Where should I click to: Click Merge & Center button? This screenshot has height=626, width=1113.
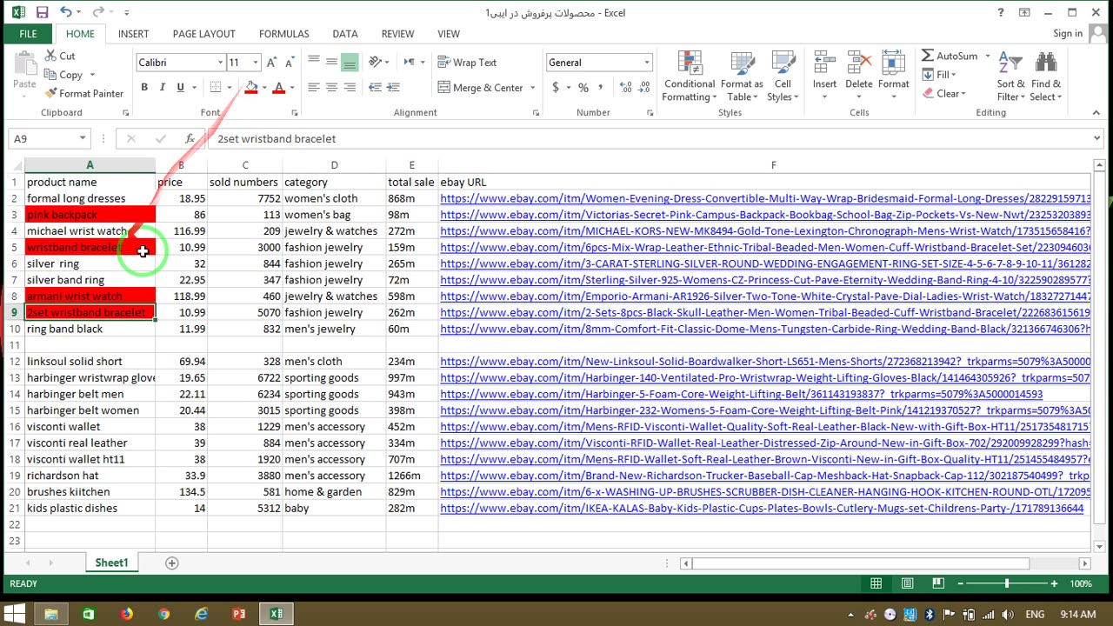[x=481, y=88]
